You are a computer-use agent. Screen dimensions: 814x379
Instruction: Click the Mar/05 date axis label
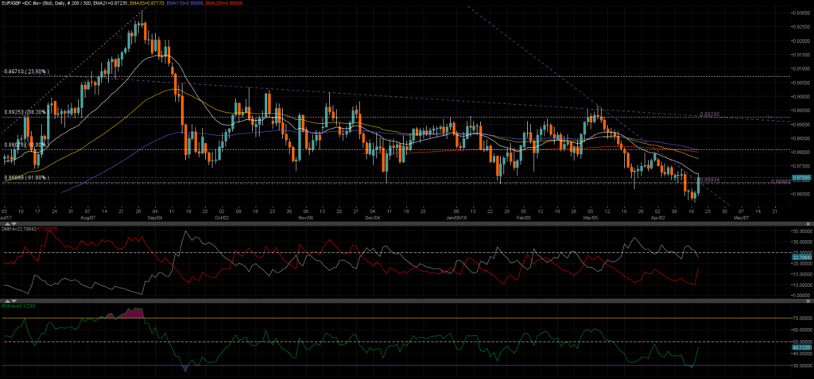point(590,218)
